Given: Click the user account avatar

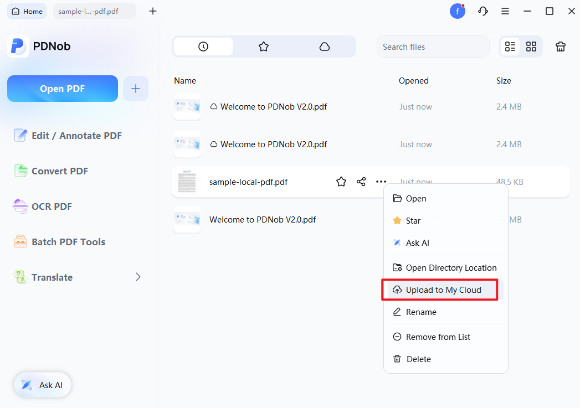Looking at the screenshot, I should point(457,12).
